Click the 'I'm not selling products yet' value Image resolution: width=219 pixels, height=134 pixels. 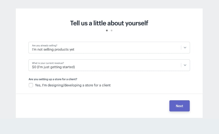[x=53, y=50]
